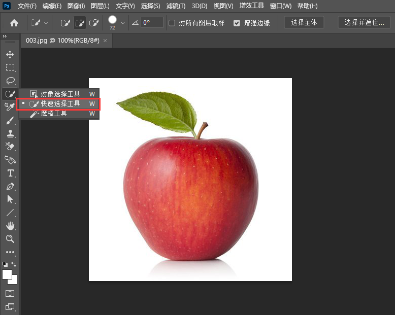Select the Type tool
Viewport: 395px width, 315px height.
pos(10,173)
